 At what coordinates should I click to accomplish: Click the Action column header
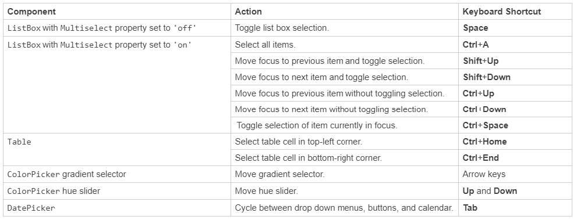tap(345, 12)
